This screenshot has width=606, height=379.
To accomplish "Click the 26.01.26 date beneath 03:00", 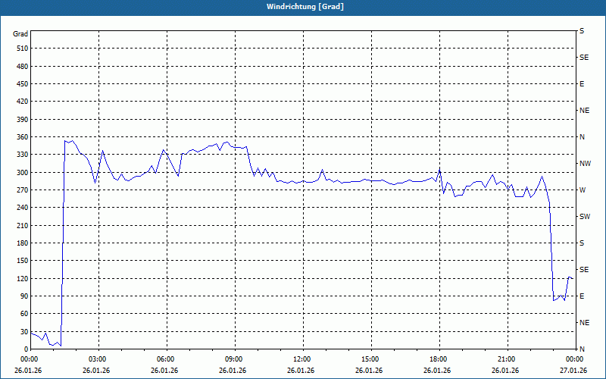I will 96,371.
